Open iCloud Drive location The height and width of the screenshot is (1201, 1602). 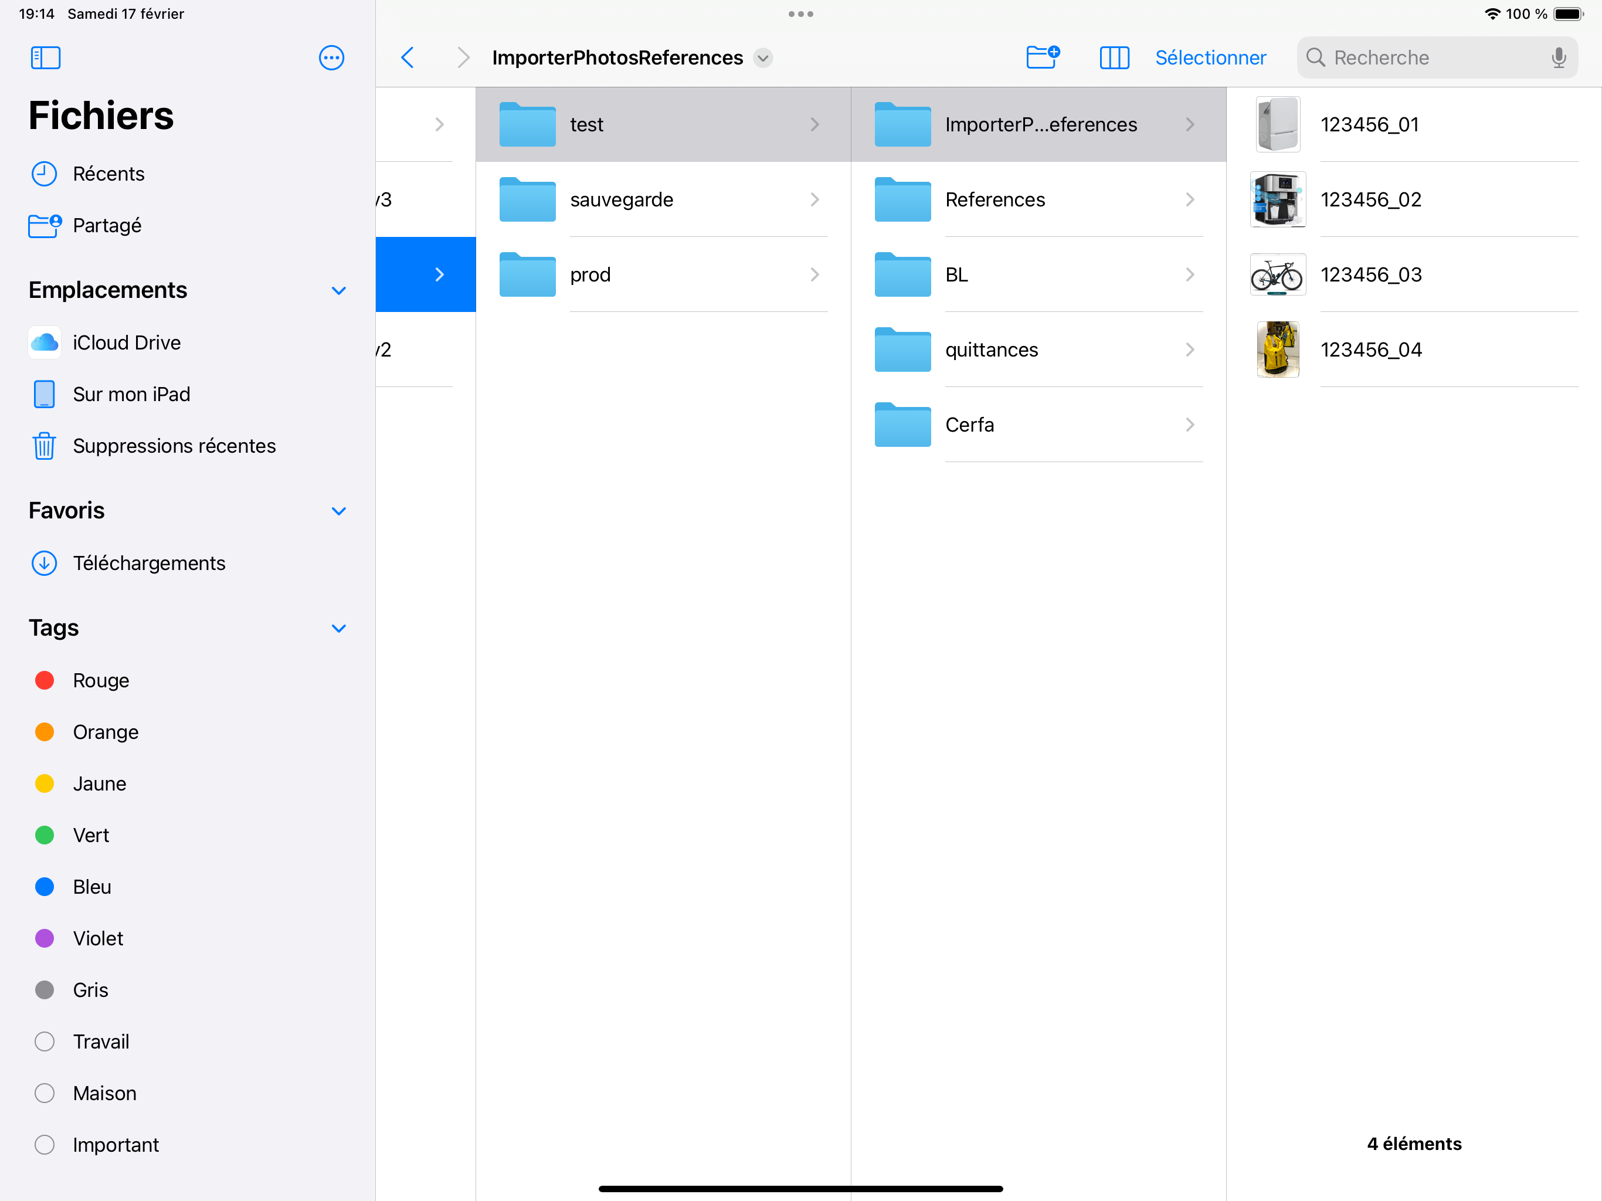pyautogui.click(x=188, y=342)
